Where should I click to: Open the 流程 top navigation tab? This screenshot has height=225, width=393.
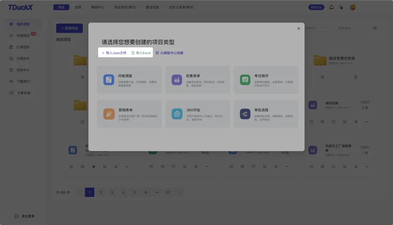pyautogui.click(x=78, y=7)
